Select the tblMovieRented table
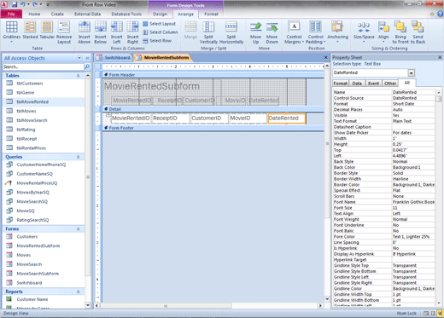 44,101
